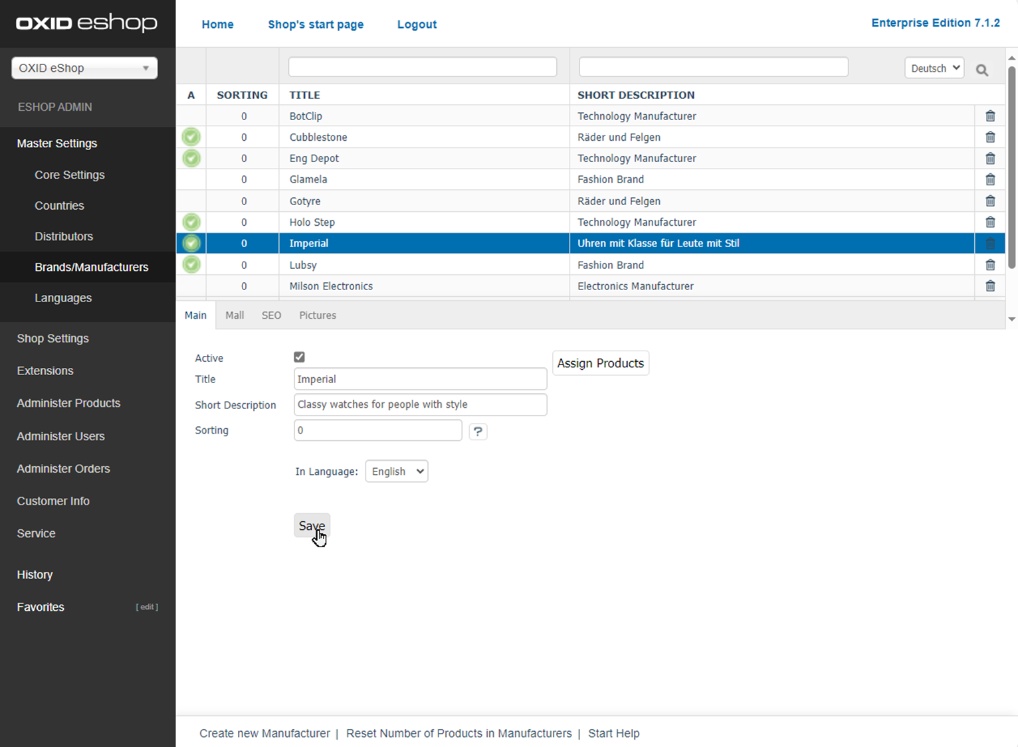The width and height of the screenshot is (1018, 747).
Task: Delete the Glamela brand entry
Action: (x=990, y=180)
